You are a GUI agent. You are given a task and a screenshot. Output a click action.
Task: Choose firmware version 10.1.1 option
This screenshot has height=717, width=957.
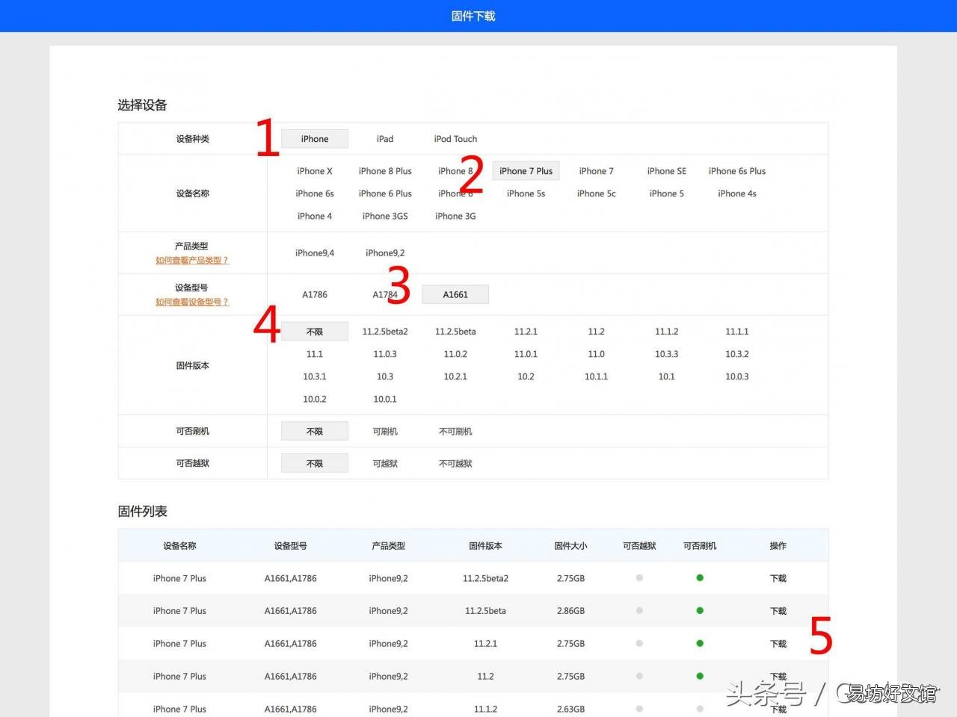[x=596, y=376]
